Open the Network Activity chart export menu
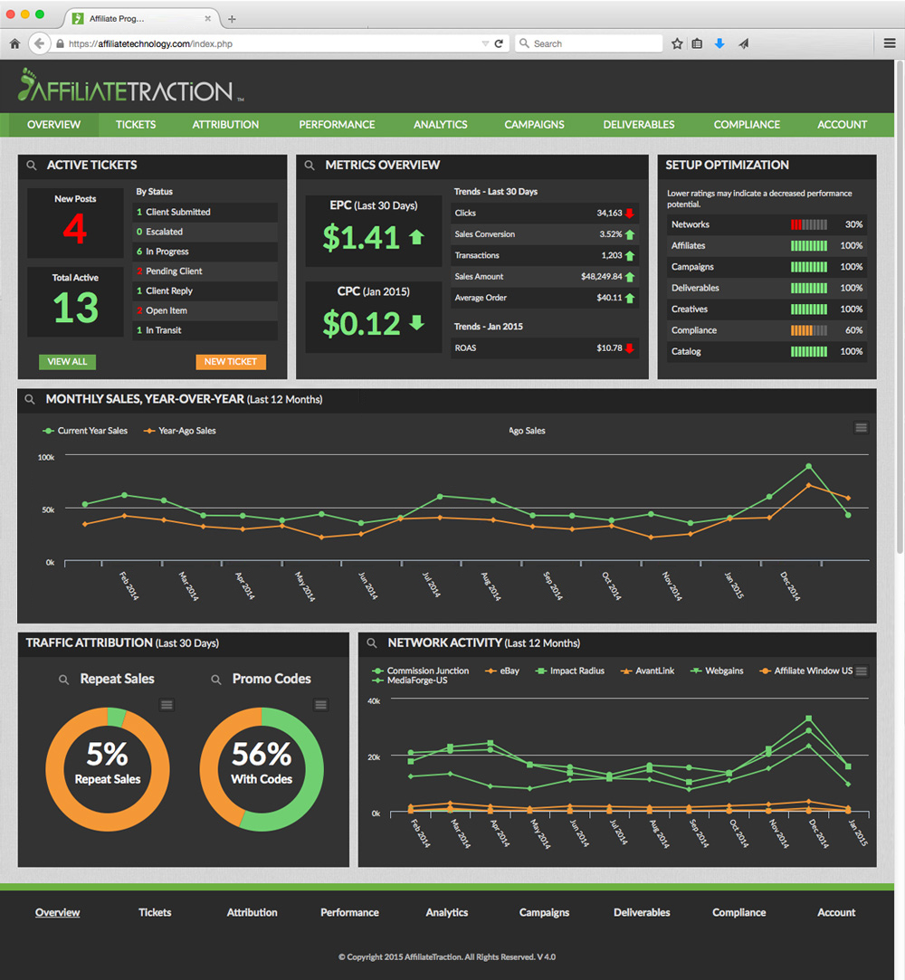905x980 pixels. pos(862,671)
